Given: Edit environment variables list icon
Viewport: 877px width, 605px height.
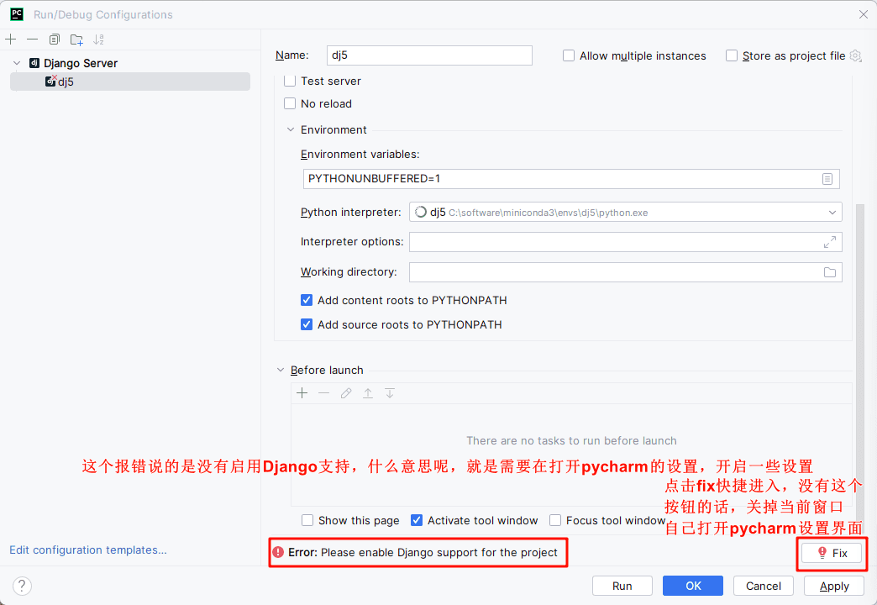Looking at the screenshot, I should (x=827, y=179).
